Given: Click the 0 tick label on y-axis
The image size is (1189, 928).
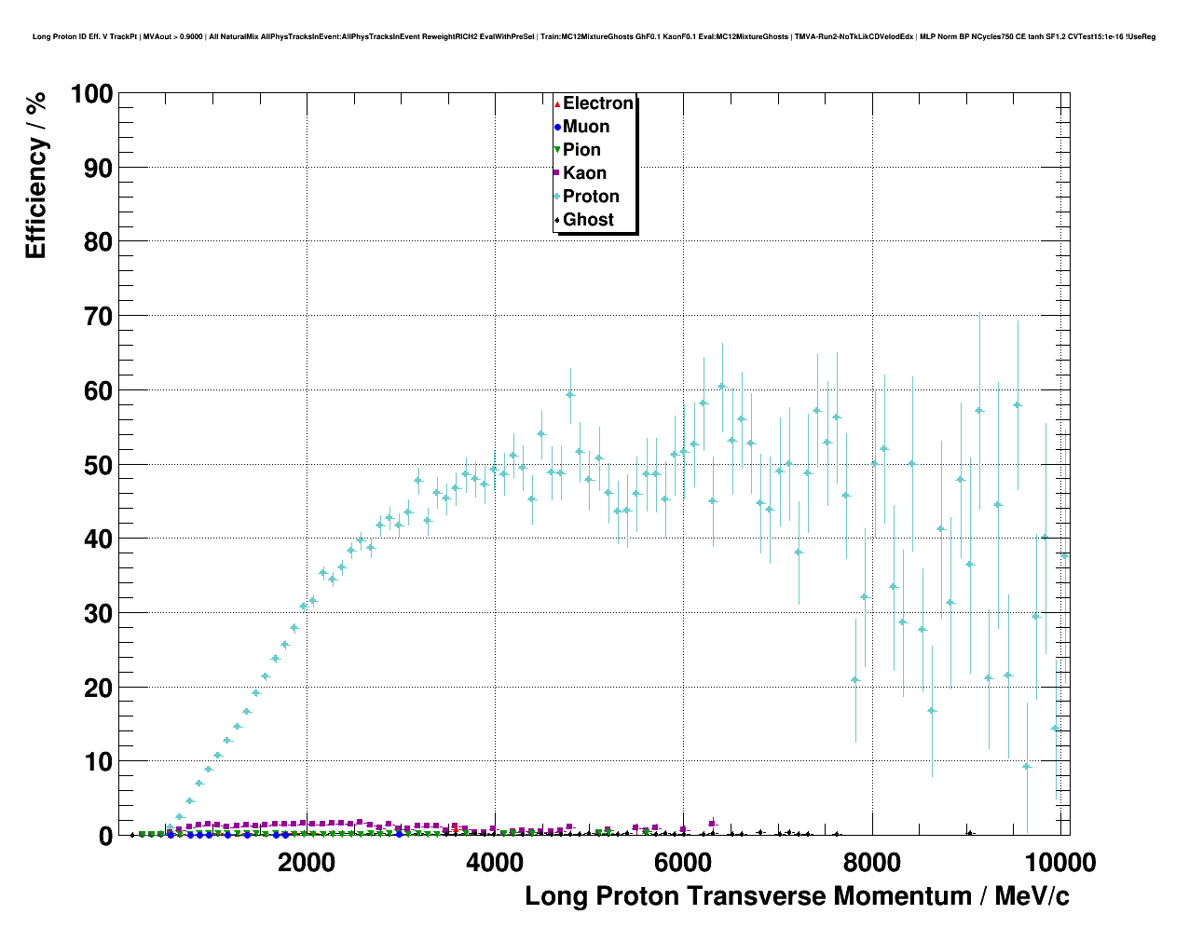Looking at the screenshot, I should pos(105,836).
